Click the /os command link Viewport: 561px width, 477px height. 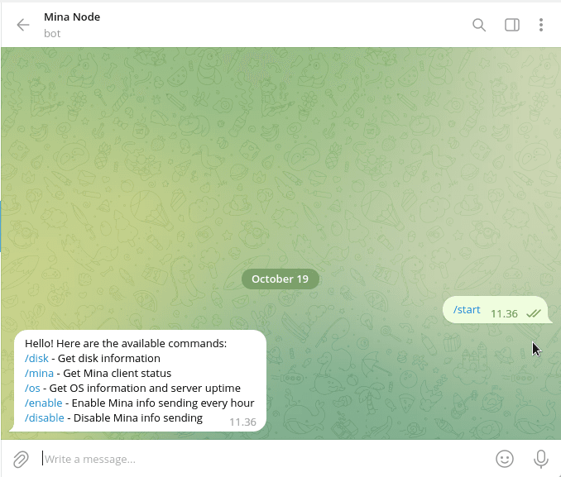pos(32,388)
